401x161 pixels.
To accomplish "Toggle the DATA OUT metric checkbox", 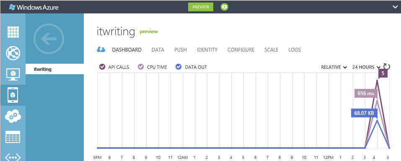I will [179, 67].
